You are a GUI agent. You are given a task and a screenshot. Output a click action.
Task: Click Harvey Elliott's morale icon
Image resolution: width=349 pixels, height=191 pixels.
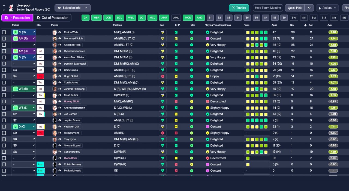[x=192, y=101]
